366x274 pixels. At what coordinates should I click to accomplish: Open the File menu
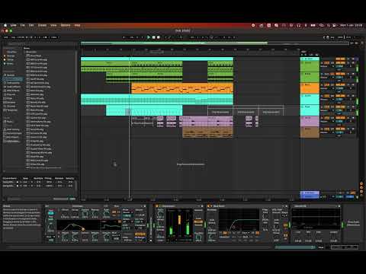click(23, 25)
